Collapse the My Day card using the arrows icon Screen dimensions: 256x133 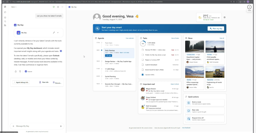[54, 33]
